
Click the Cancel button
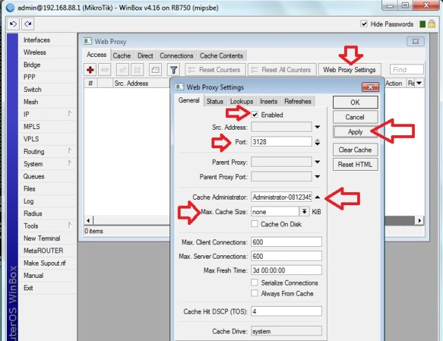coord(355,117)
